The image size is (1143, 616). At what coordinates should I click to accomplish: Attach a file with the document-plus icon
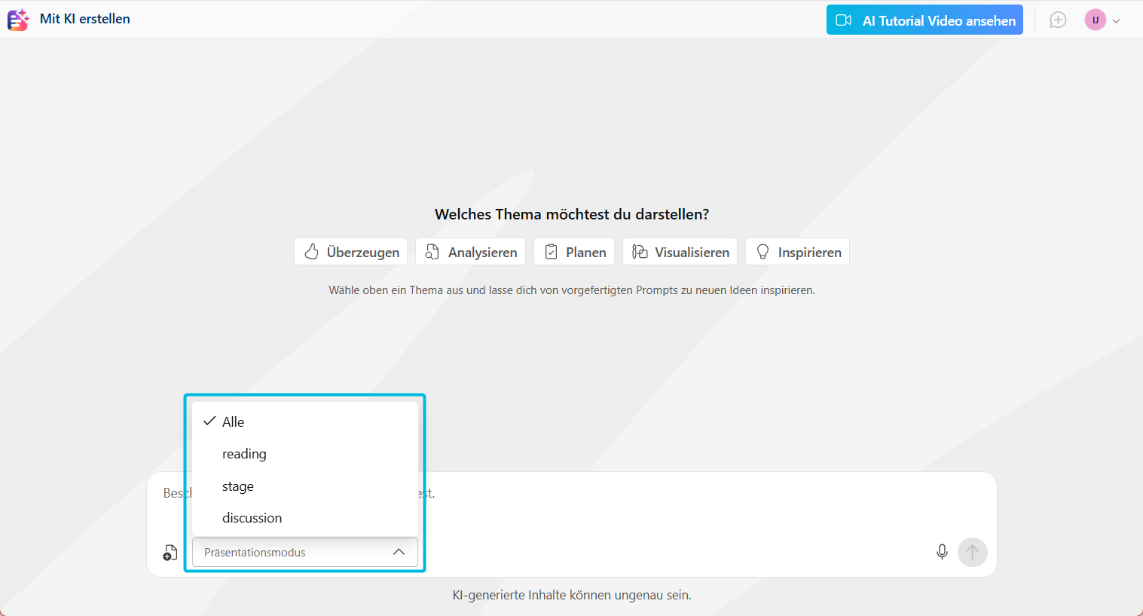tap(170, 553)
